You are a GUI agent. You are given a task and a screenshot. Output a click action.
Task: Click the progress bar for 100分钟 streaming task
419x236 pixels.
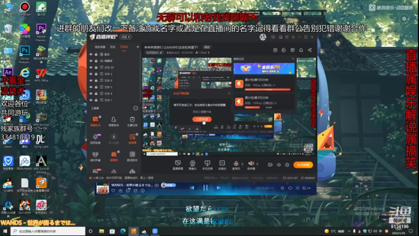(x=268, y=90)
